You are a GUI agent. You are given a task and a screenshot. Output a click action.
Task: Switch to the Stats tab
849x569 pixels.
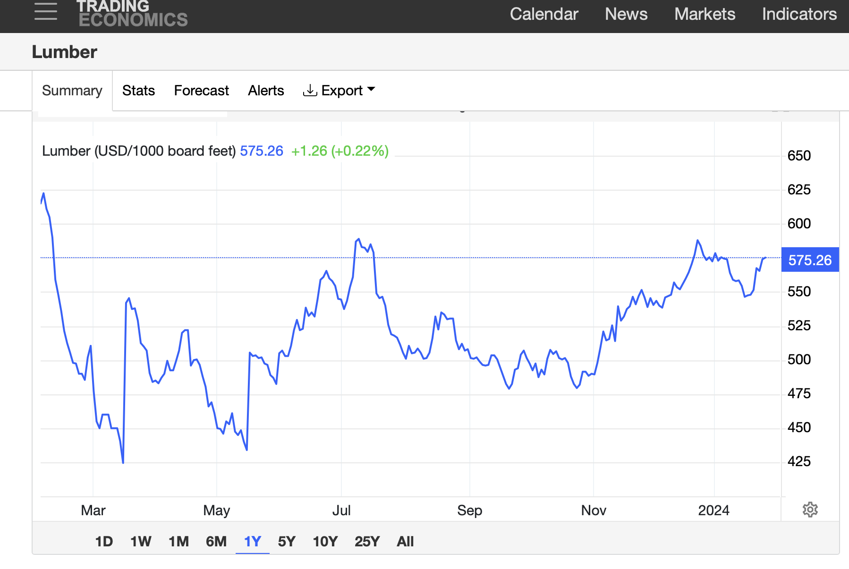tap(138, 91)
